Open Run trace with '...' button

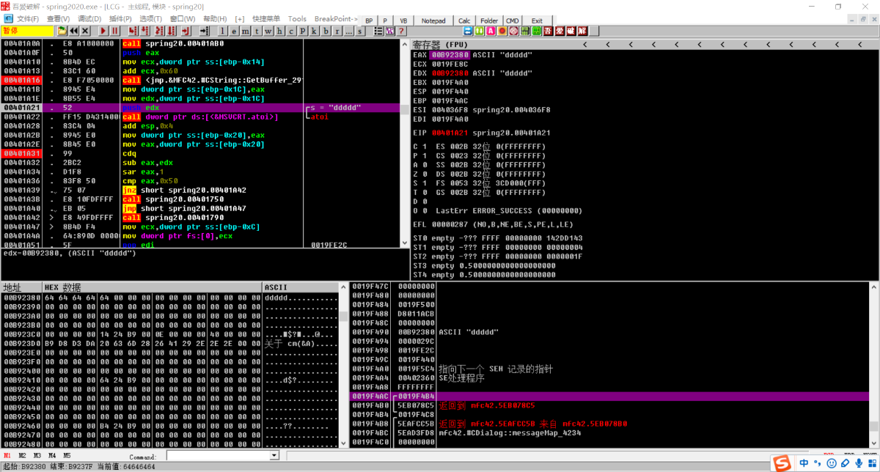[x=348, y=31]
